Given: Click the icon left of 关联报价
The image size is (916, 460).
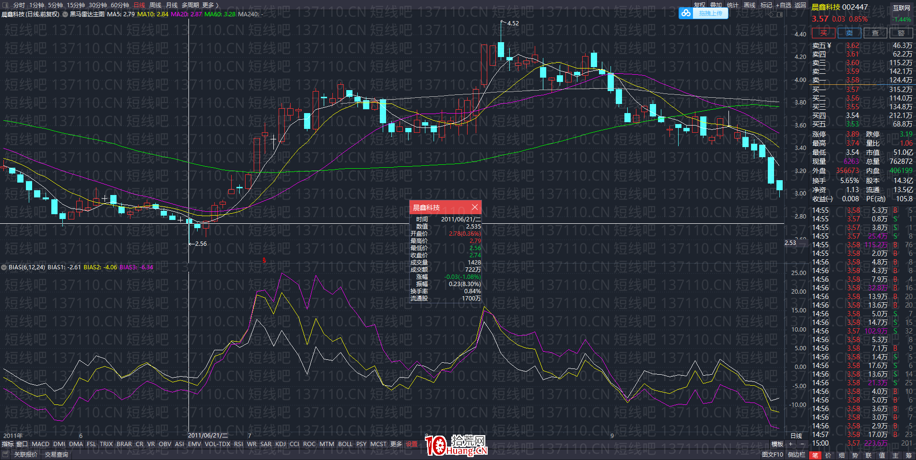Looking at the screenshot, I should point(6,454).
